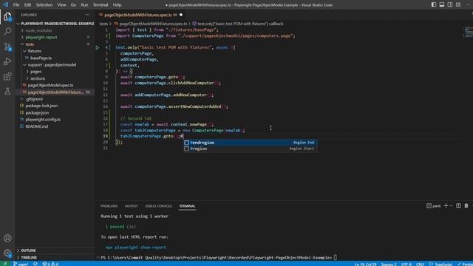The width and height of the screenshot is (473, 266).
Task: Create new terminal with plus icon
Action: click(x=446, y=205)
